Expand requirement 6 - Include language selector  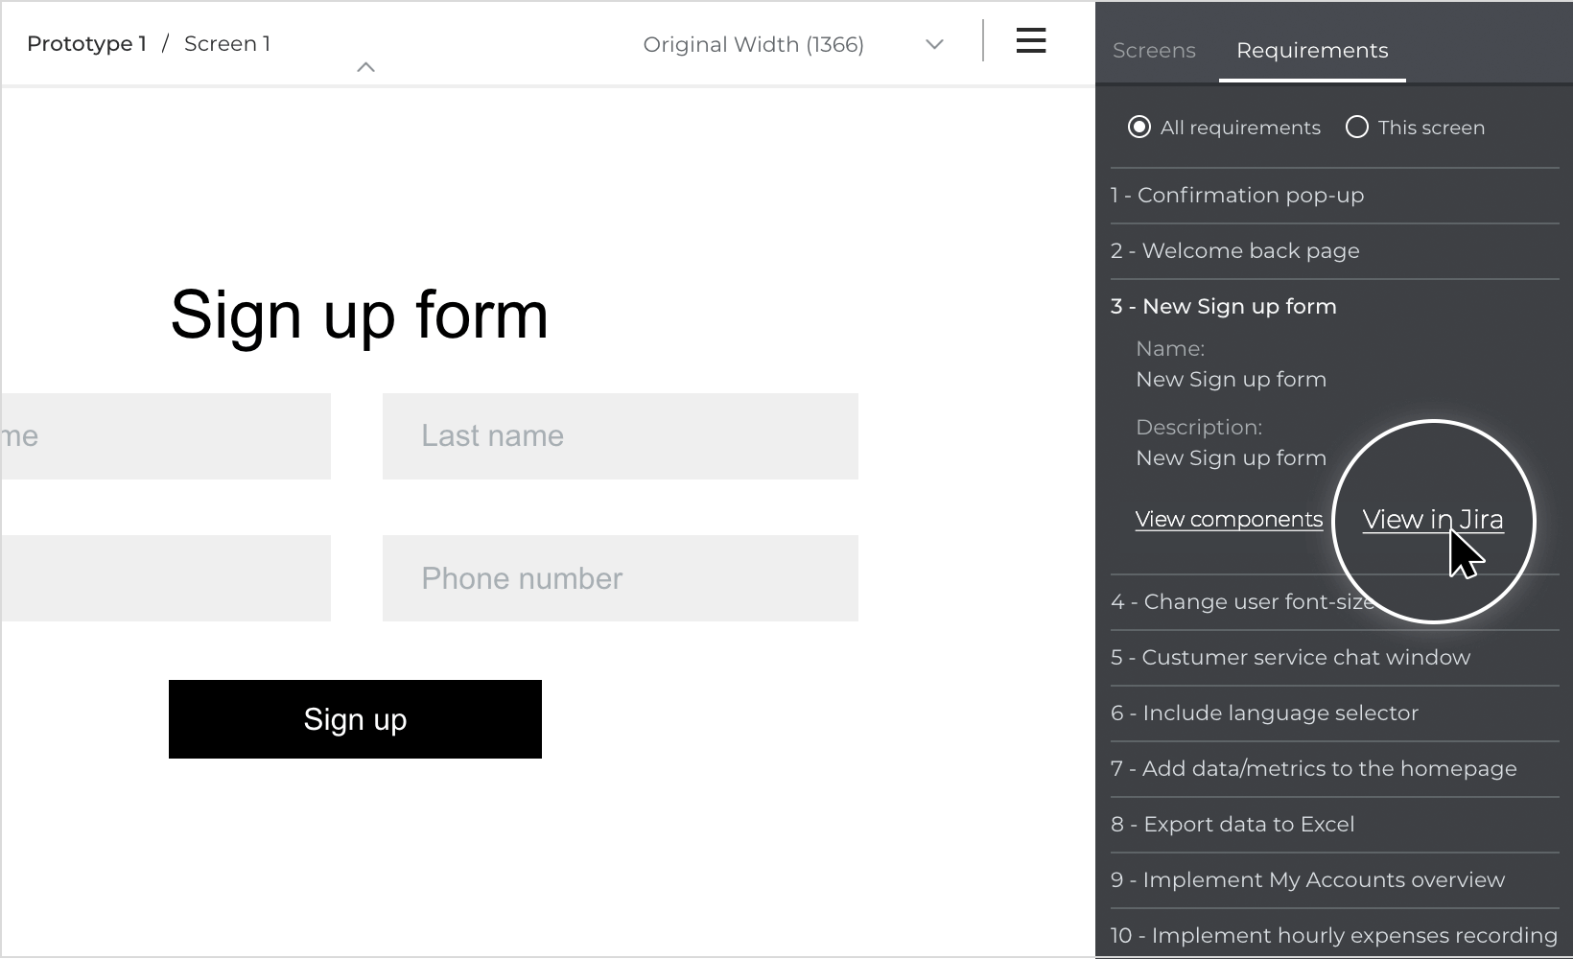click(1334, 713)
